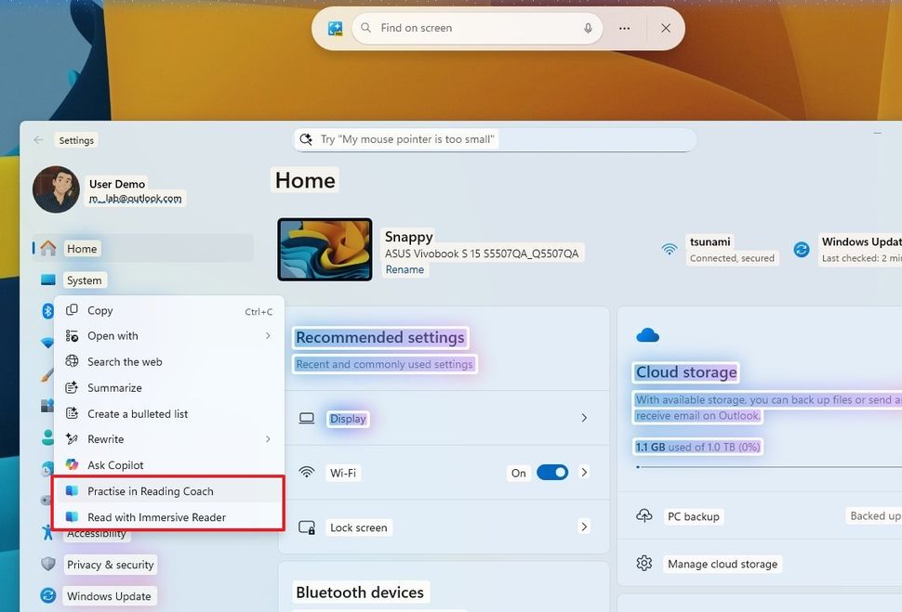This screenshot has width=902, height=612.
Task: Expand the Open with submenu arrow
Action: 268,336
